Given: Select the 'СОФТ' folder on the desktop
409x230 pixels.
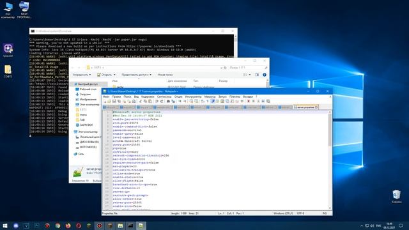Looking at the screenshot, I should pos(8,72).
